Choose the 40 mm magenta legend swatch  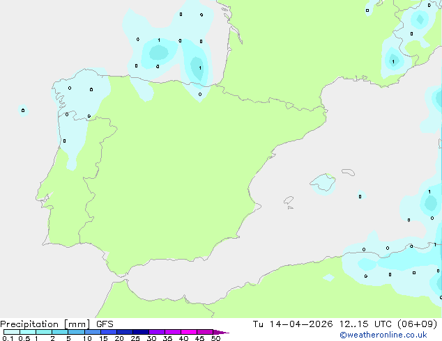point(189,332)
